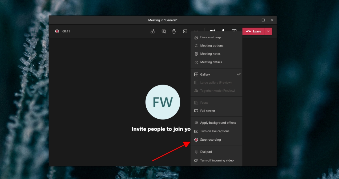
Task: Open Meeting options from the menu
Action: click(216, 46)
